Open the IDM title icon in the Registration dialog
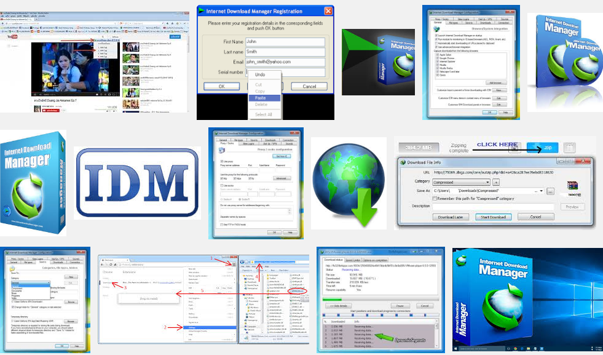The width and height of the screenshot is (603, 355). pyautogui.click(x=201, y=11)
